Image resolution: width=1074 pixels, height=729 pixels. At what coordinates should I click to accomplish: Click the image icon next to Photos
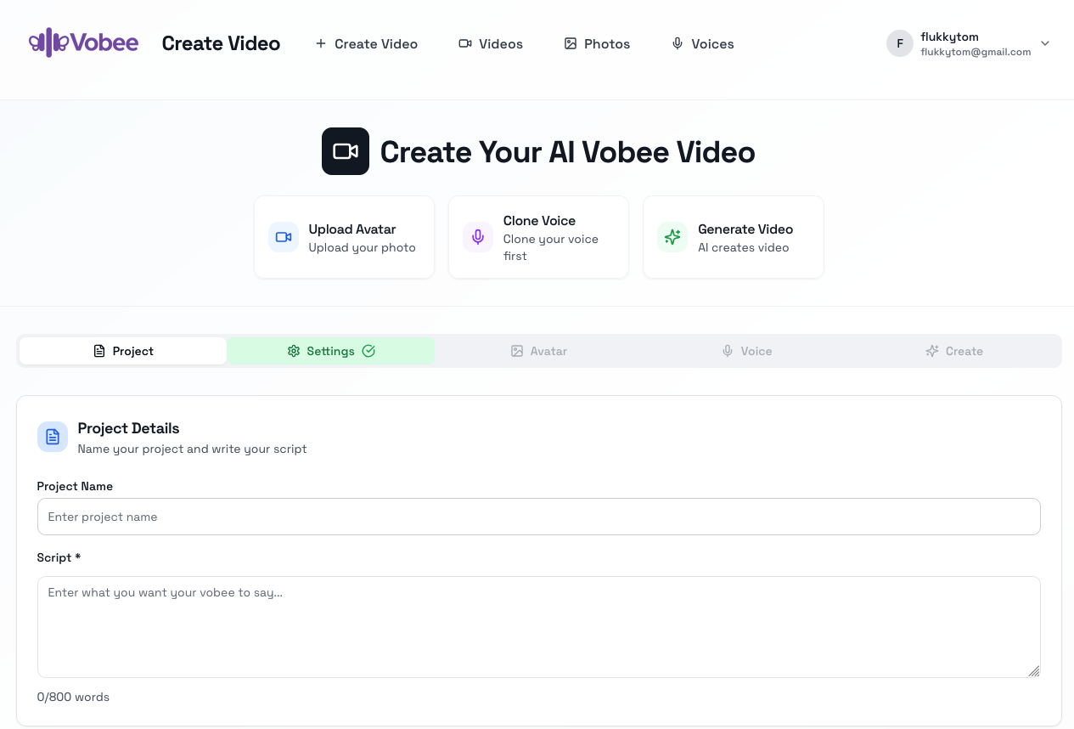(x=571, y=43)
